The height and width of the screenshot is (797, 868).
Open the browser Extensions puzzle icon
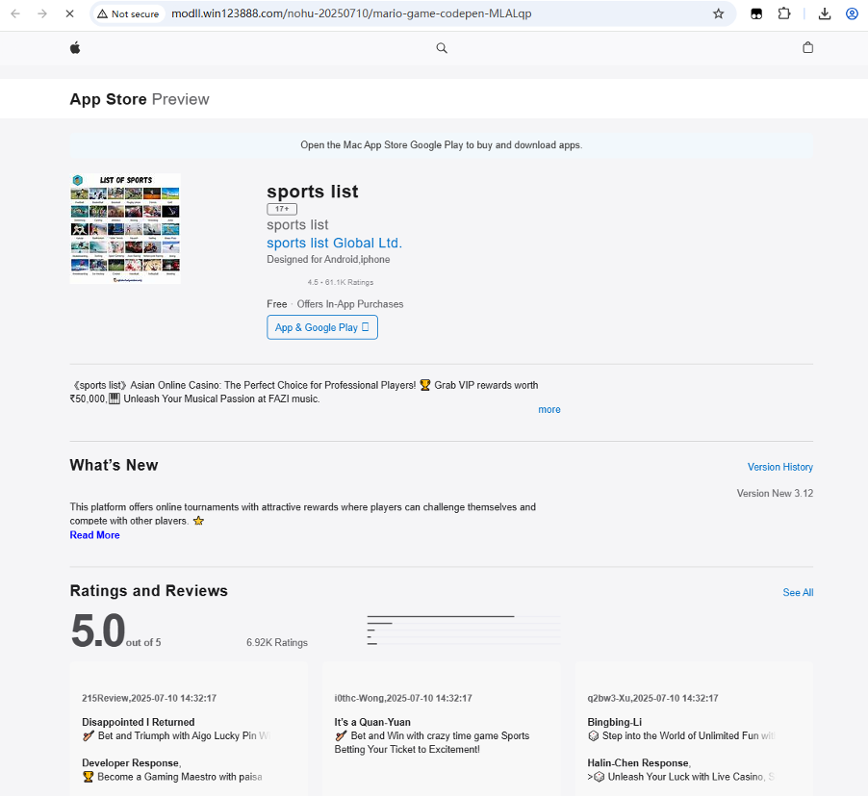click(784, 14)
